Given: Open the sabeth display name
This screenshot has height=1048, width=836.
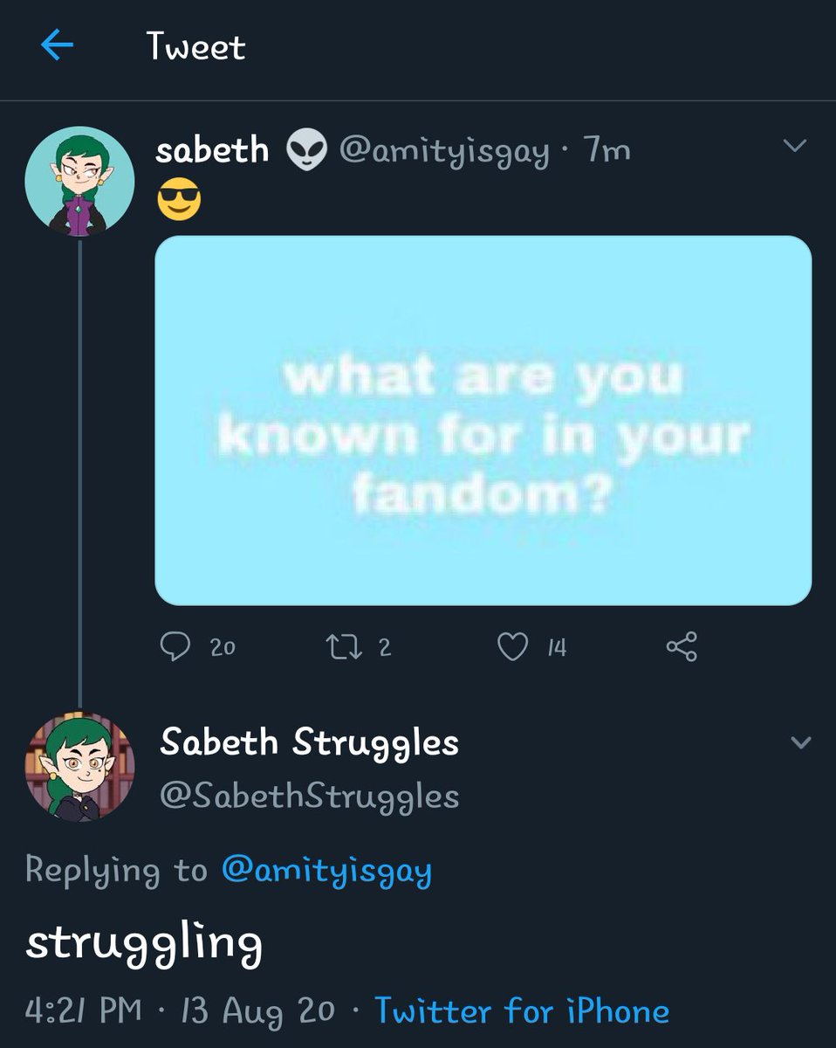Looking at the screenshot, I should pyautogui.click(x=212, y=150).
